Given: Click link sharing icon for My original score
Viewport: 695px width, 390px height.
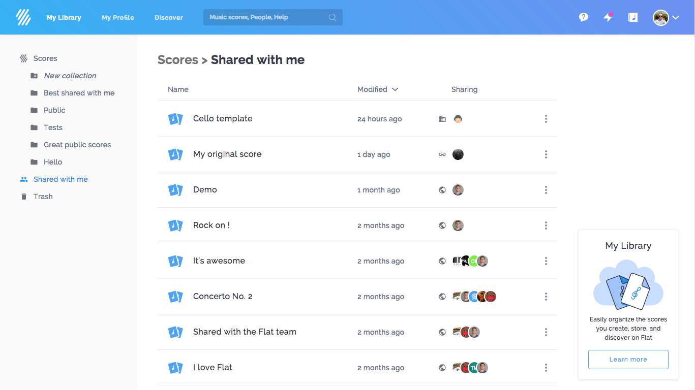Looking at the screenshot, I should coord(442,154).
